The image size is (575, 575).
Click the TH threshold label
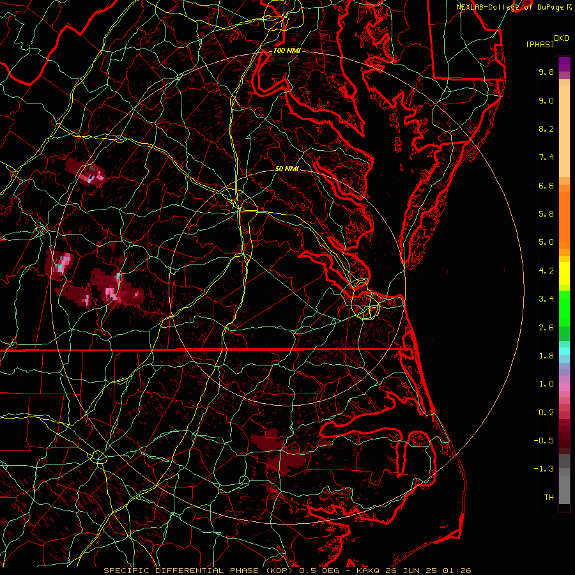click(549, 498)
